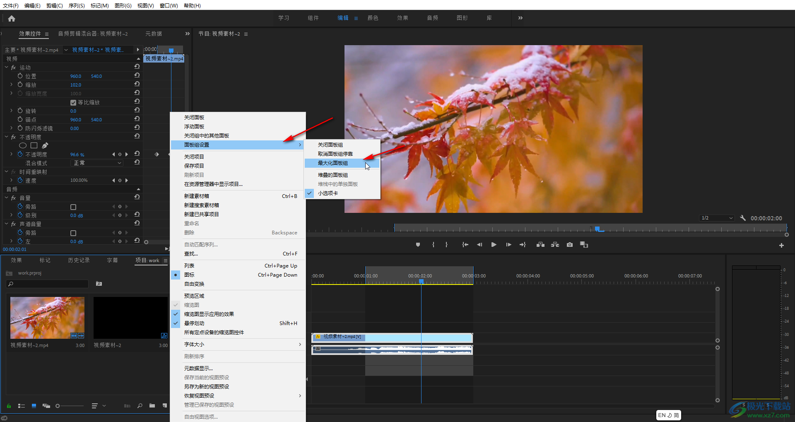795x422 pixels.
Task: Click the Lift button
Action: click(x=540, y=245)
